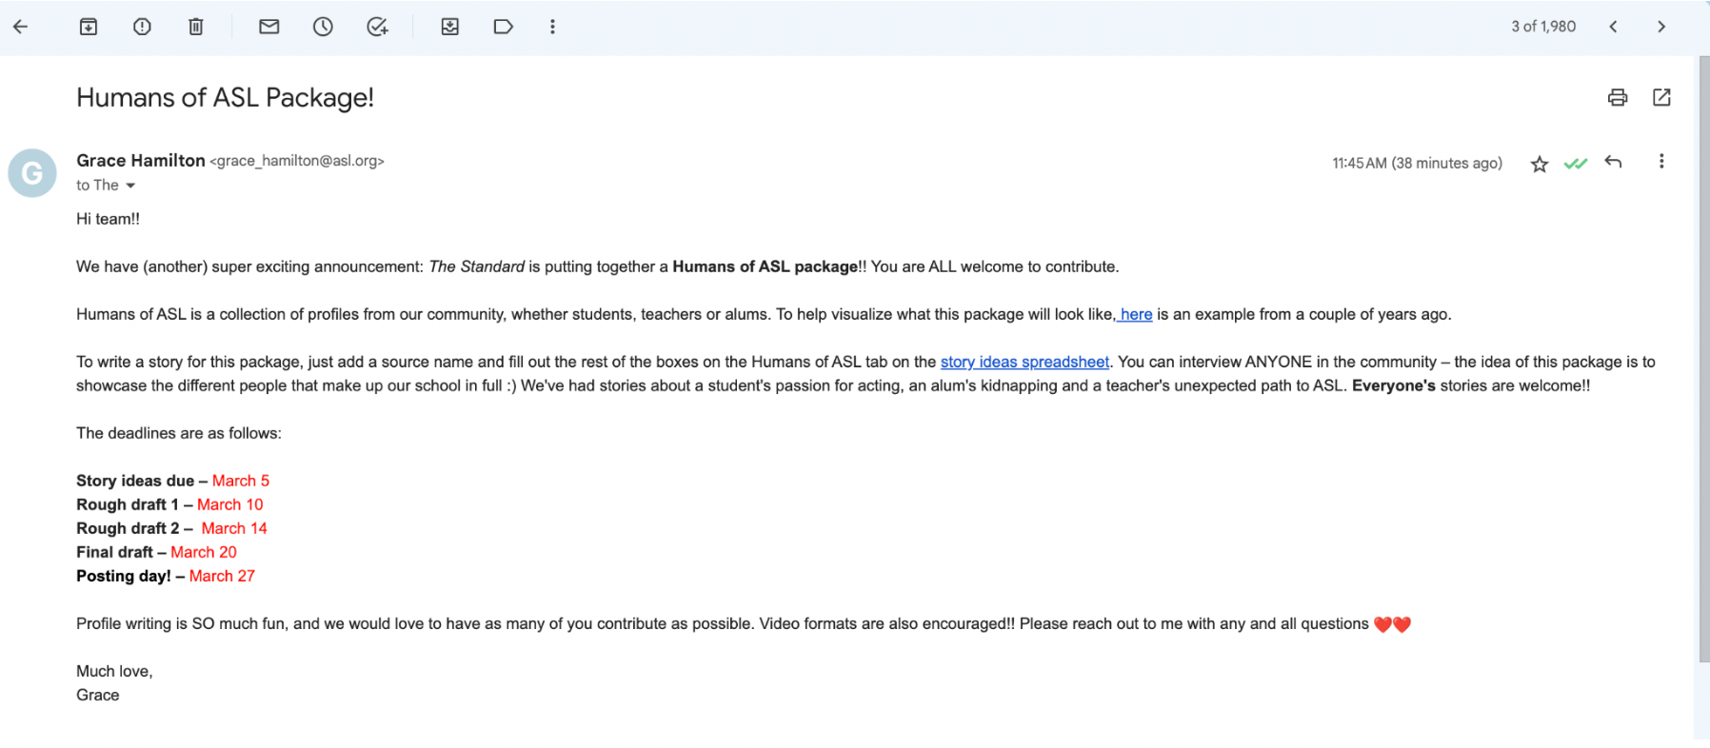Go back to inbox with back arrow
Image resolution: width=1710 pixels, height=748 pixels.
point(21,27)
